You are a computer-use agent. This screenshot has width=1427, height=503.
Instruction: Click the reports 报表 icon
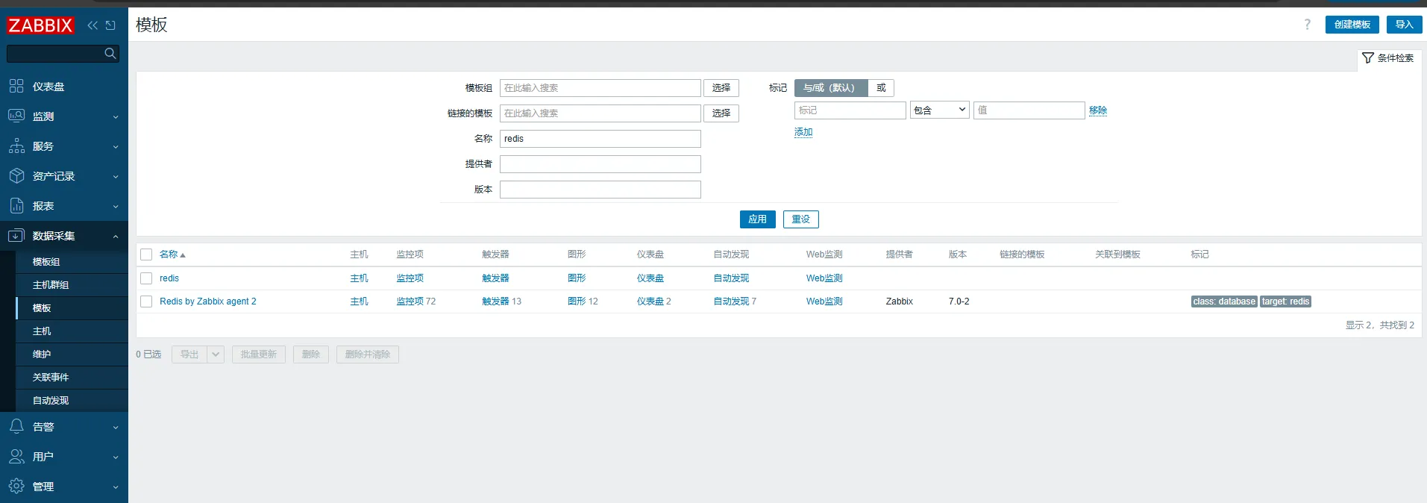pyautogui.click(x=16, y=205)
